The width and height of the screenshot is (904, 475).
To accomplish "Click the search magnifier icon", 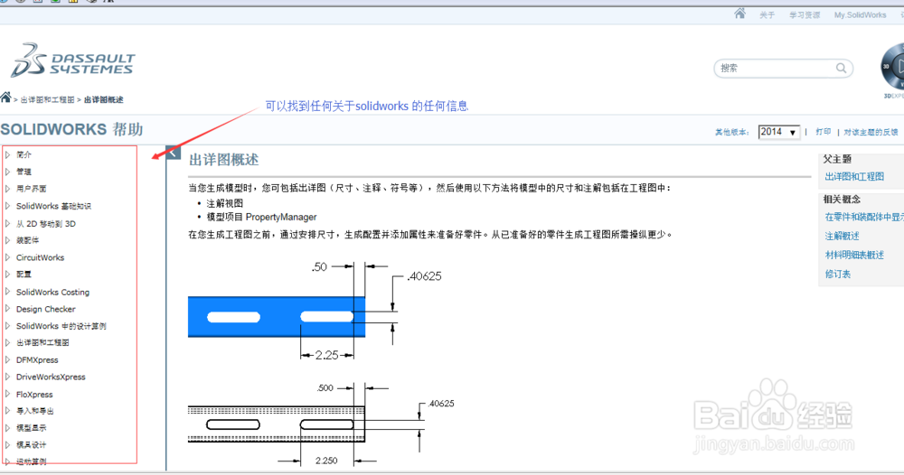I will (841, 68).
